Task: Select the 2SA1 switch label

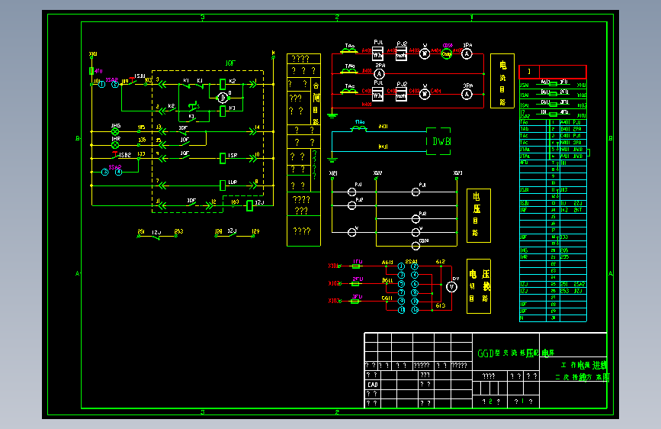Action: click(411, 262)
